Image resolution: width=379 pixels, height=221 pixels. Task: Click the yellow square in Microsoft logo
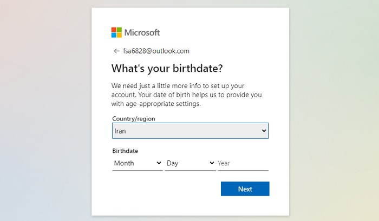tap(119, 35)
